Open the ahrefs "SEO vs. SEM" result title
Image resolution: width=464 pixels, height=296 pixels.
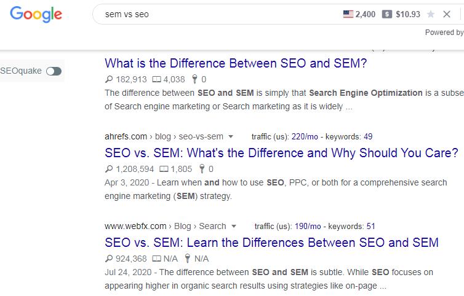[281, 153]
